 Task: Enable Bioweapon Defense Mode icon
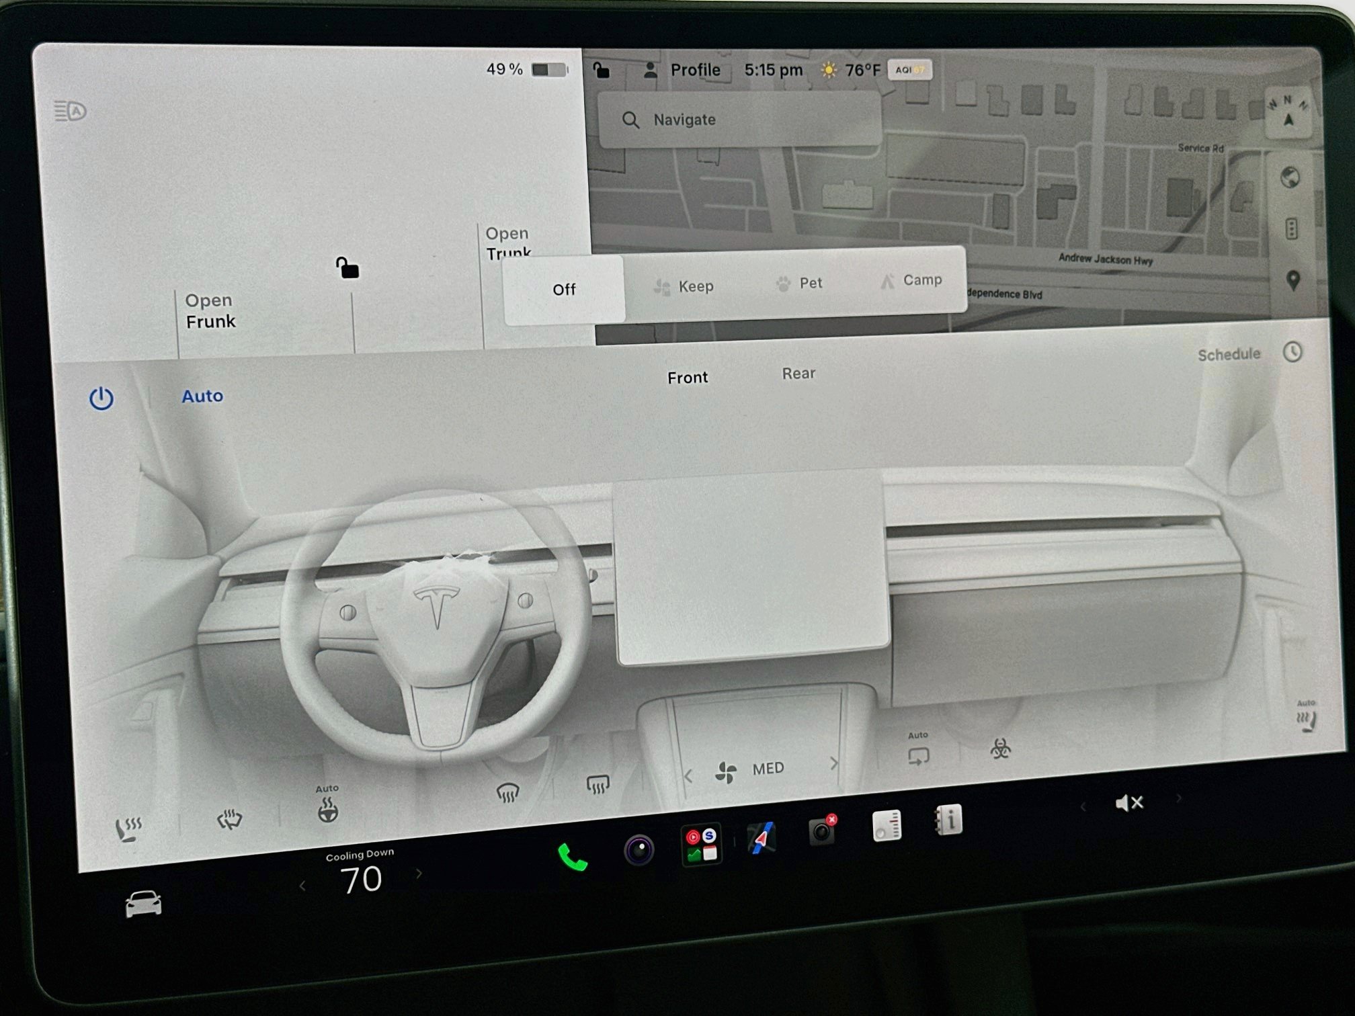pyautogui.click(x=1001, y=748)
